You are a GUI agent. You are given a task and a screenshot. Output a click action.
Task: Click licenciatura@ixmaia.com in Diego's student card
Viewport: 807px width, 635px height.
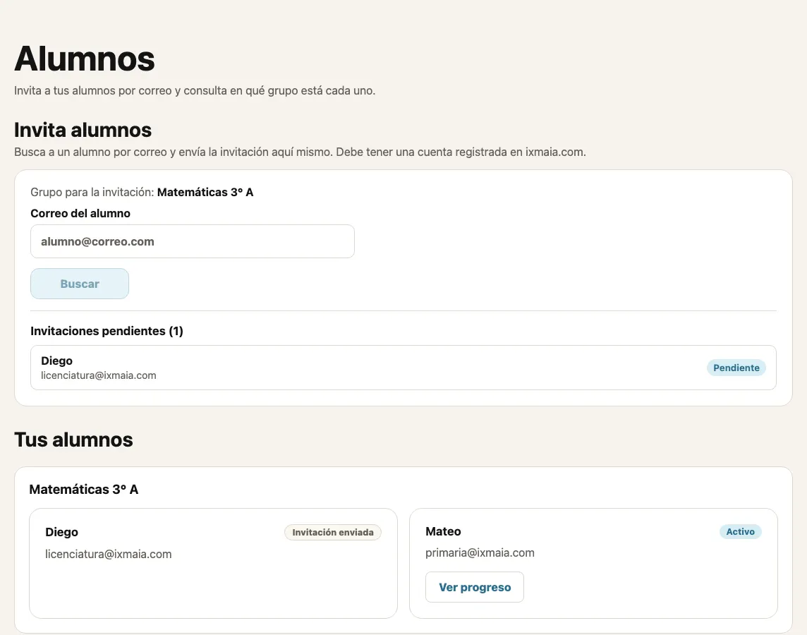click(x=109, y=554)
